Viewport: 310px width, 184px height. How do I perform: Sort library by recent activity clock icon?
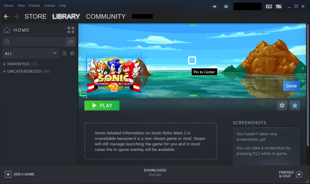[64, 53]
